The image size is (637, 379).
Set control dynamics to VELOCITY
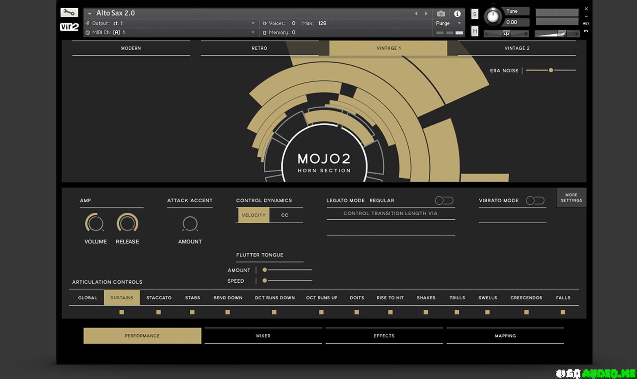pos(254,215)
